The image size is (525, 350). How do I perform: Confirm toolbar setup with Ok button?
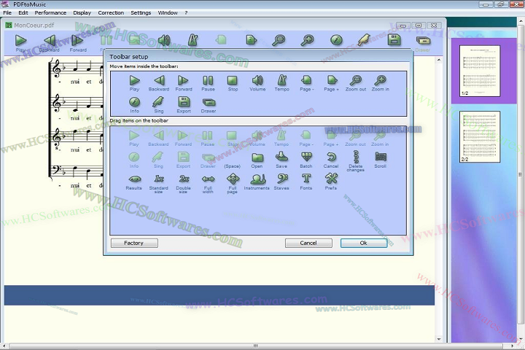tap(364, 243)
